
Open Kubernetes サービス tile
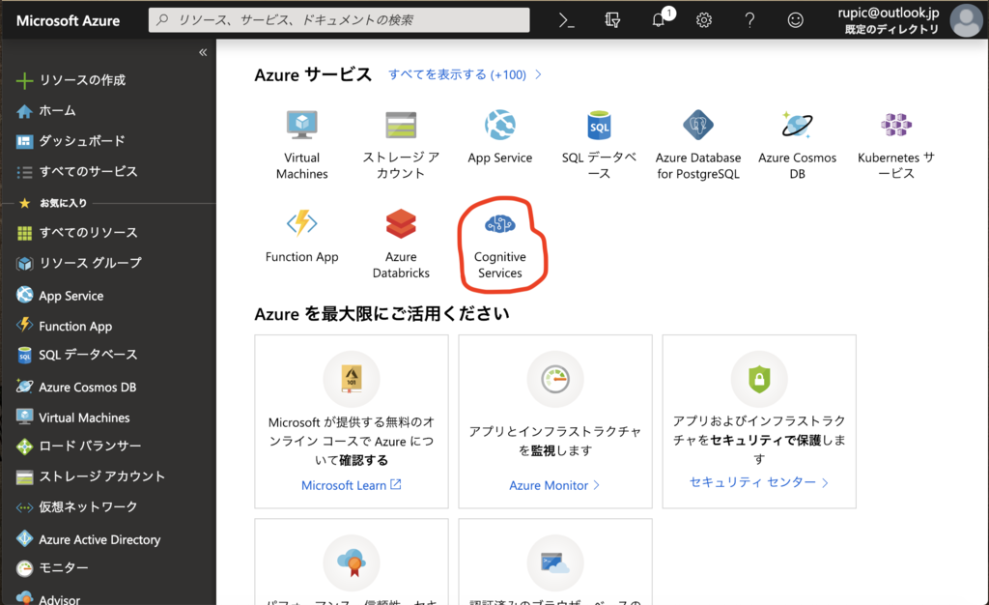tap(896, 145)
